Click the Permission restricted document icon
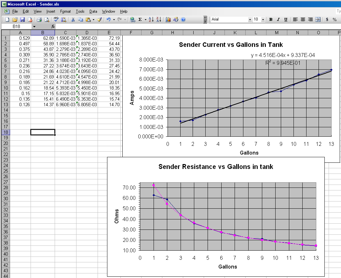Screen dimensions: 341x278 click(30, 20)
